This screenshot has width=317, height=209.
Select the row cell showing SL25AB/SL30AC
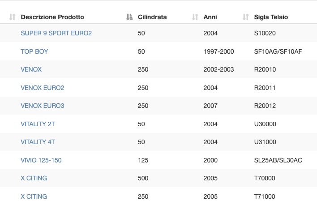pos(278,160)
